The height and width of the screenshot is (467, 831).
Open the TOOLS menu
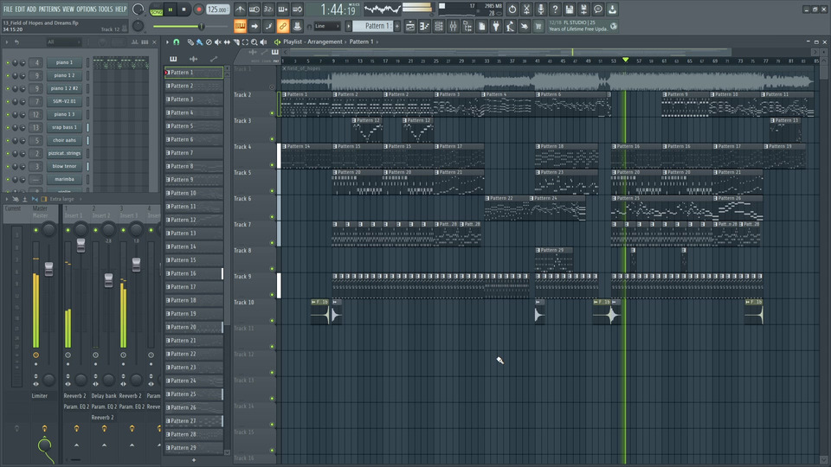point(106,9)
